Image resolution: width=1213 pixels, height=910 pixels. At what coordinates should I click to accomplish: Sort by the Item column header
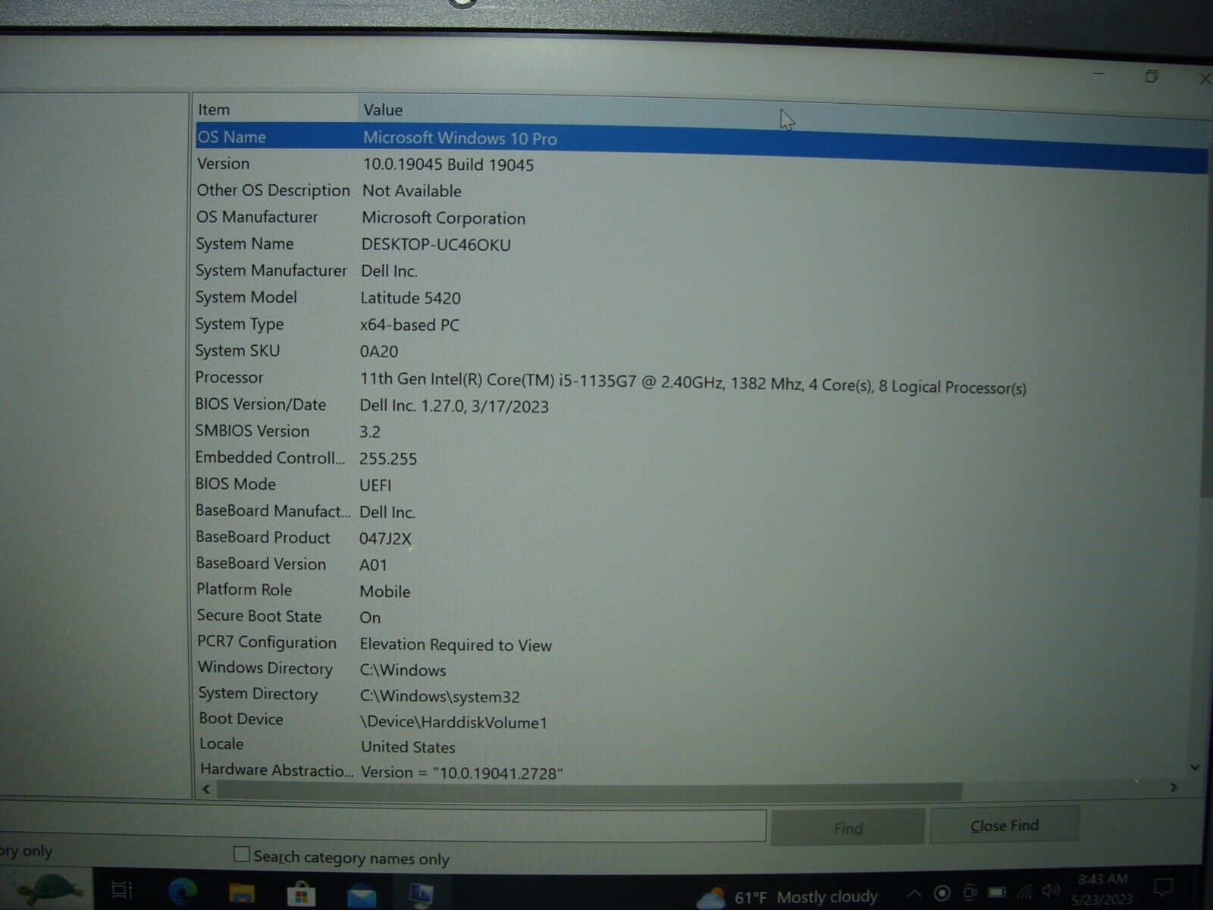[275, 109]
